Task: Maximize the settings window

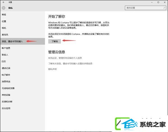Action: [x=158, y=2]
